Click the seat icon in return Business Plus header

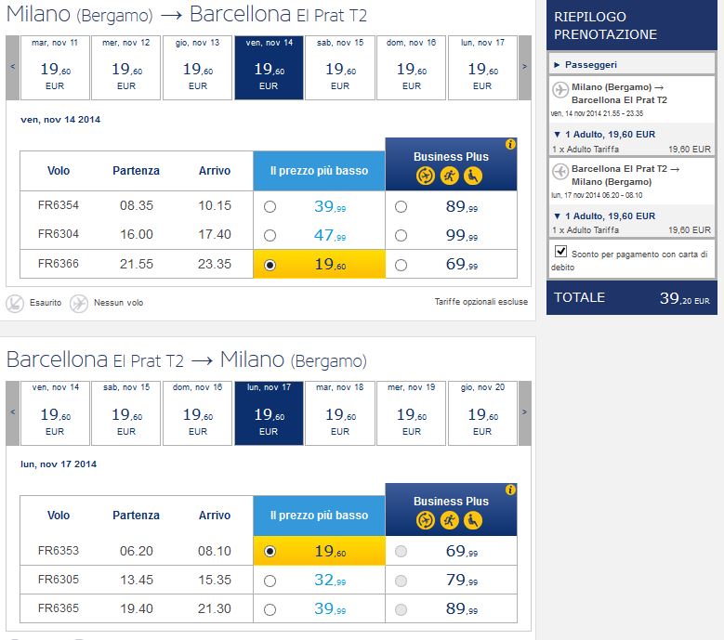[474, 520]
